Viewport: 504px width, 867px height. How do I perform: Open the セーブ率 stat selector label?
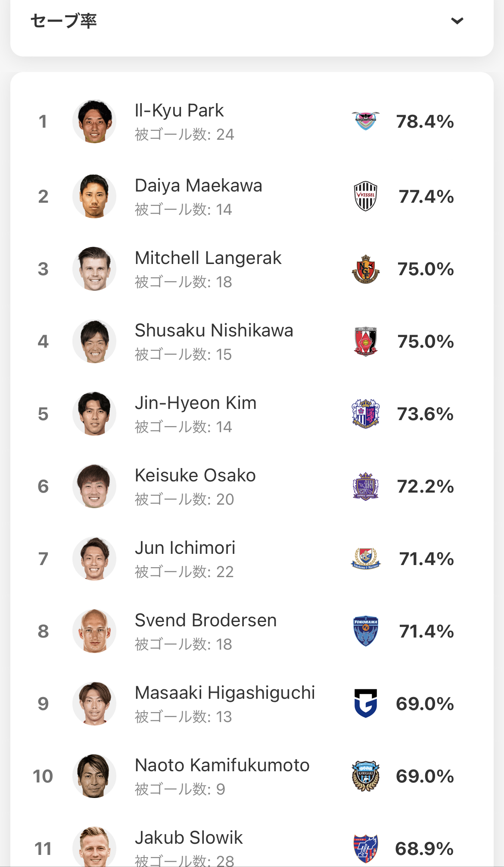[x=64, y=21]
